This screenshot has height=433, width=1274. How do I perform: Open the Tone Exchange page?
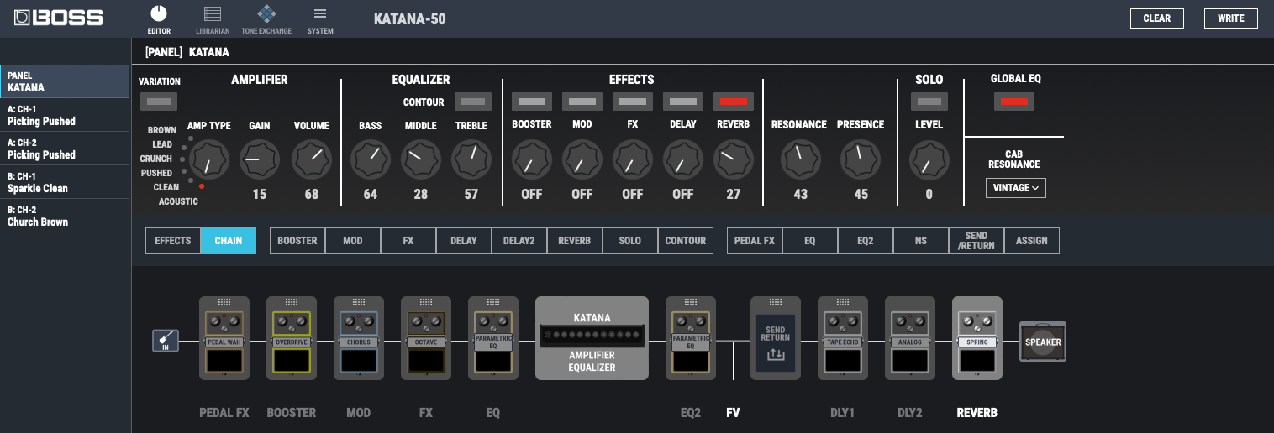(x=266, y=20)
